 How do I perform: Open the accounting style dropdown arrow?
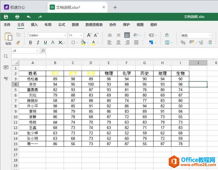click(x=196, y=42)
